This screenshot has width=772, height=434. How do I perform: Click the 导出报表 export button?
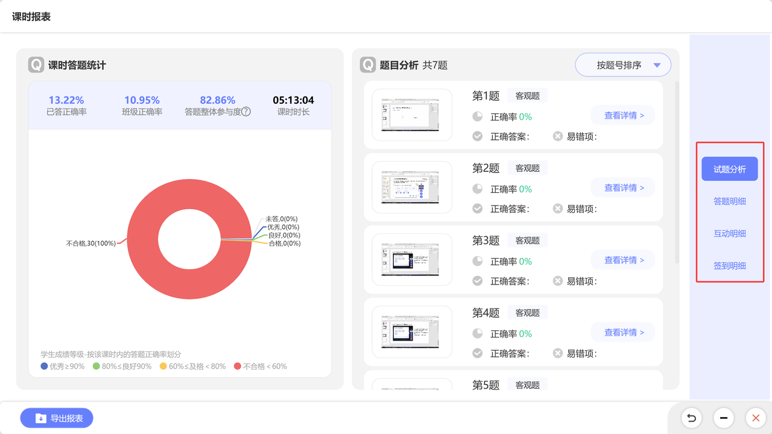coord(57,418)
